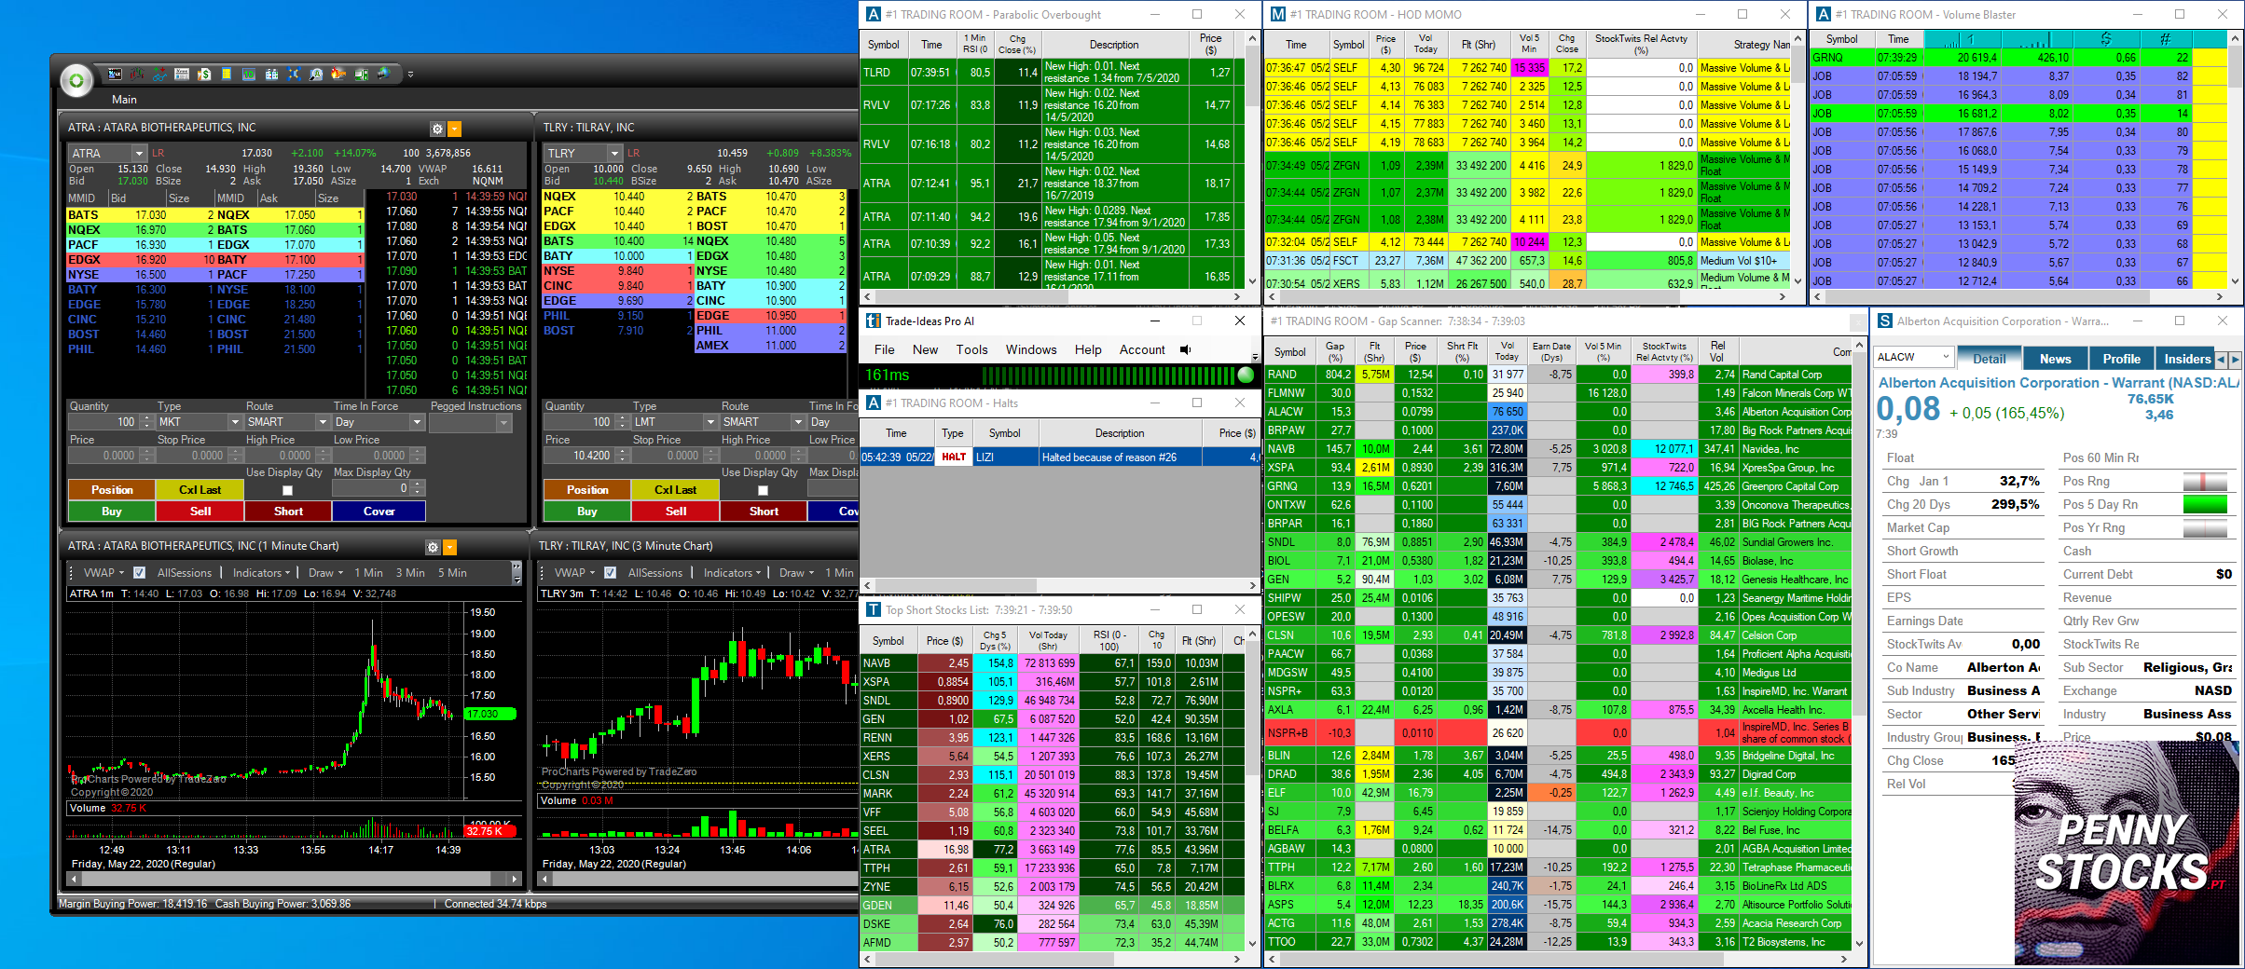Open the orange arrow menu in ATRA Level 2 header

[454, 129]
